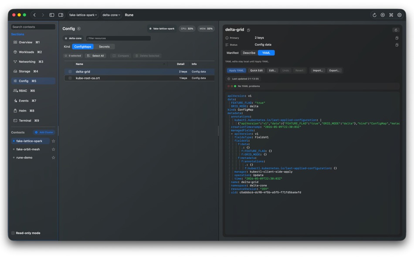This screenshot has width=414, height=258.
Task: Select the delta-grid row name
Action: [83, 72]
